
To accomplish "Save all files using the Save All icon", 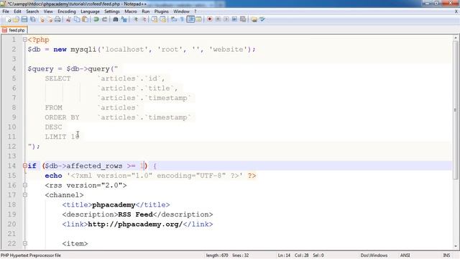I will [x=33, y=19].
